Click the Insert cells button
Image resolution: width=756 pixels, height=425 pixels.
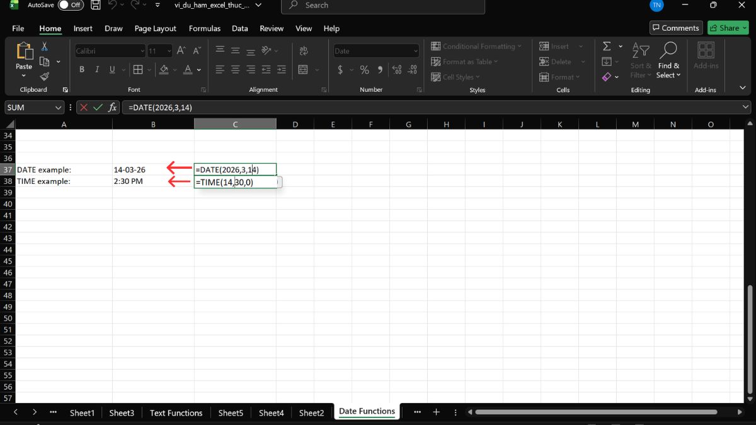click(x=554, y=47)
